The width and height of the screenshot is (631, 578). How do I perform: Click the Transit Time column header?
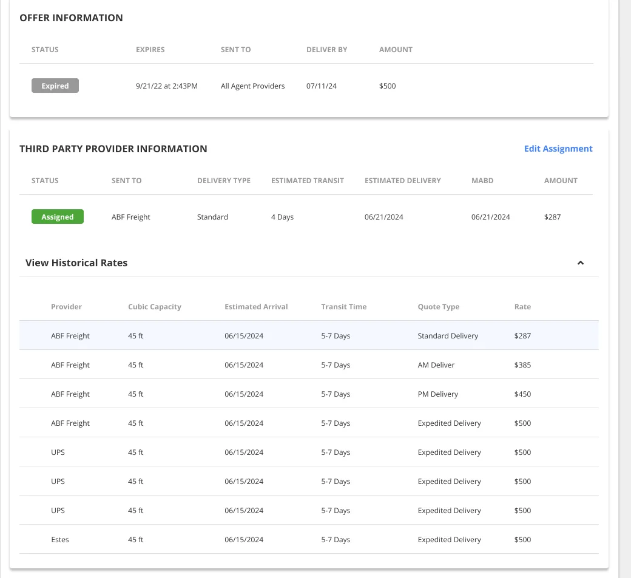(x=344, y=307)
